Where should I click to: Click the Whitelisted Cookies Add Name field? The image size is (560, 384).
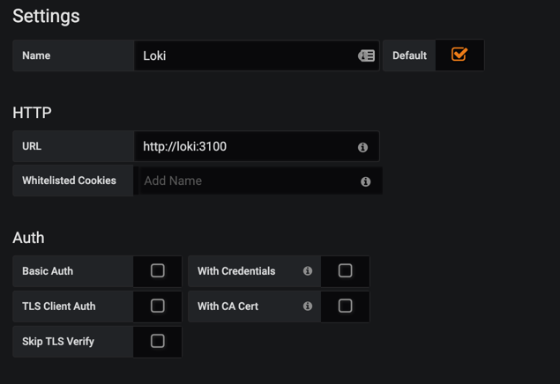[261, 181]
